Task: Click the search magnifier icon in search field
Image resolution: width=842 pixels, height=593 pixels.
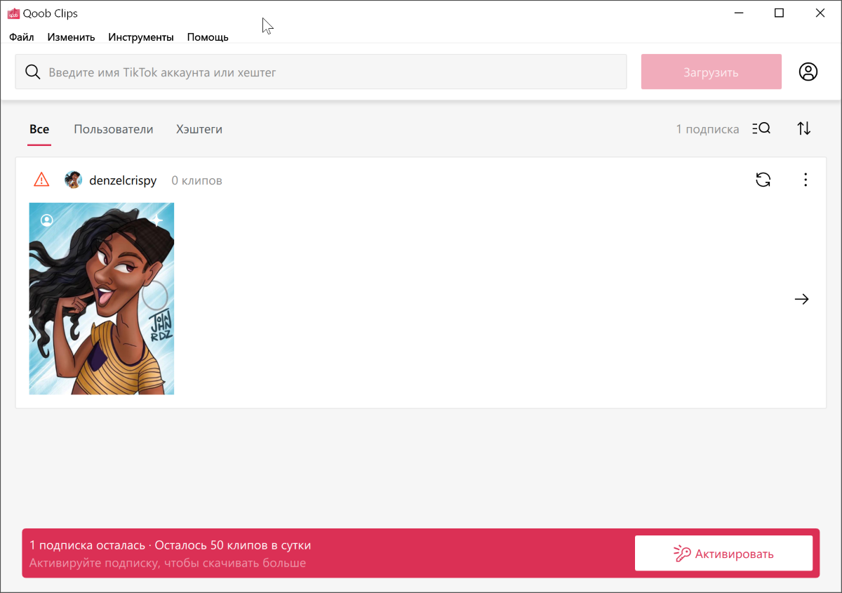Action: tap(32, 72)
